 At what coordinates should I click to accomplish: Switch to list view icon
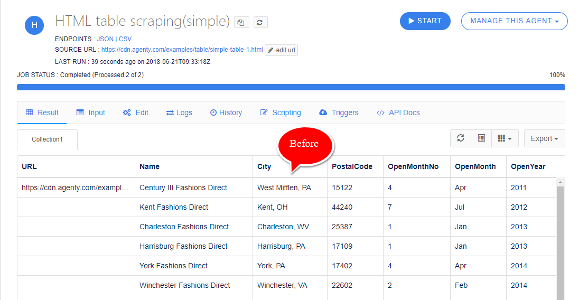tap(481, 138)
